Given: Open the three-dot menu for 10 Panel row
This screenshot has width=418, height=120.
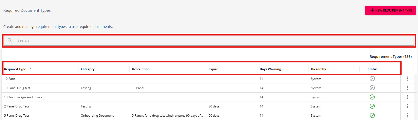Looking at the screenshot, I should (408, 79).
